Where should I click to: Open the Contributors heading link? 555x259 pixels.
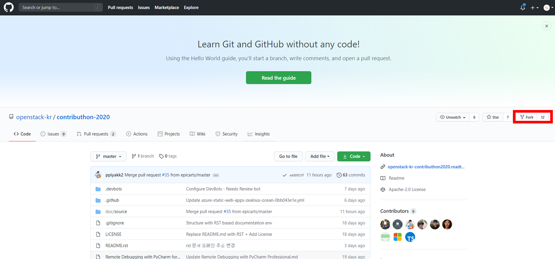point(398,211)
